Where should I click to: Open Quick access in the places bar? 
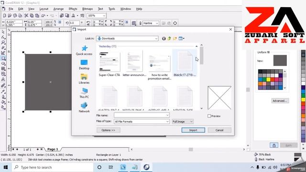[84, 50]
